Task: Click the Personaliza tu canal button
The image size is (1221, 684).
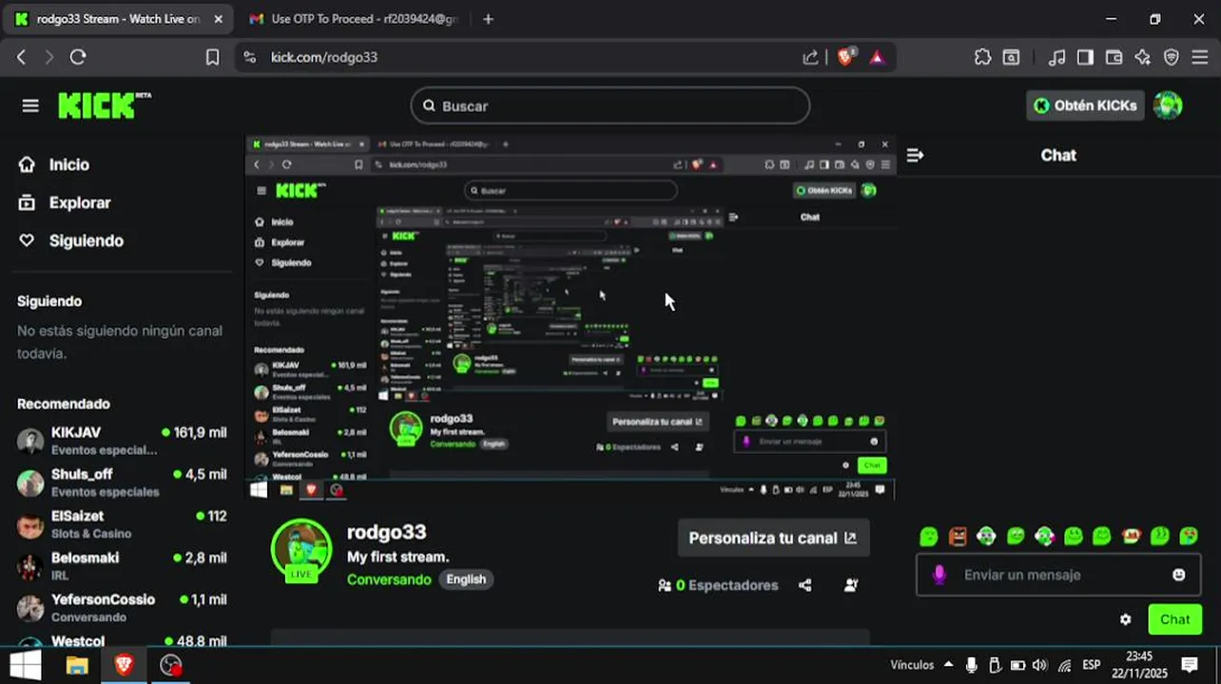Action: [773, 538]
